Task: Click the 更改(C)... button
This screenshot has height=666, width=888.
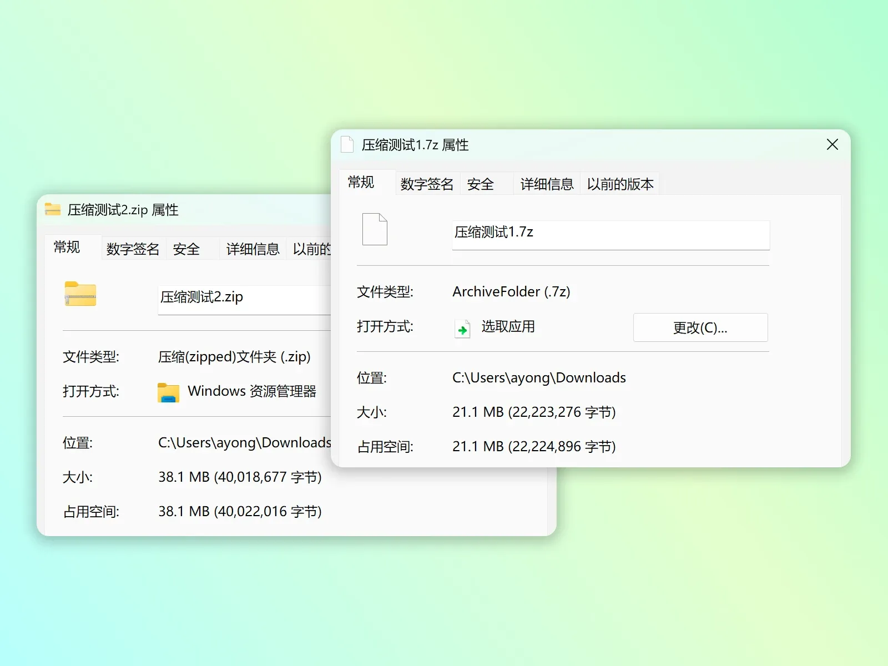Action: coord(700,327)
